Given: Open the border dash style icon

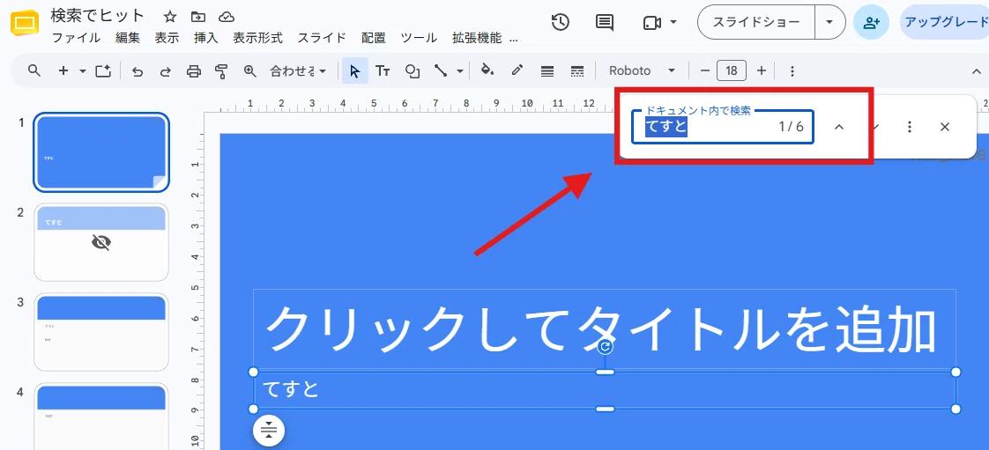Looking at the screenshot, I should pyautogui.click(x=577, y=71).
